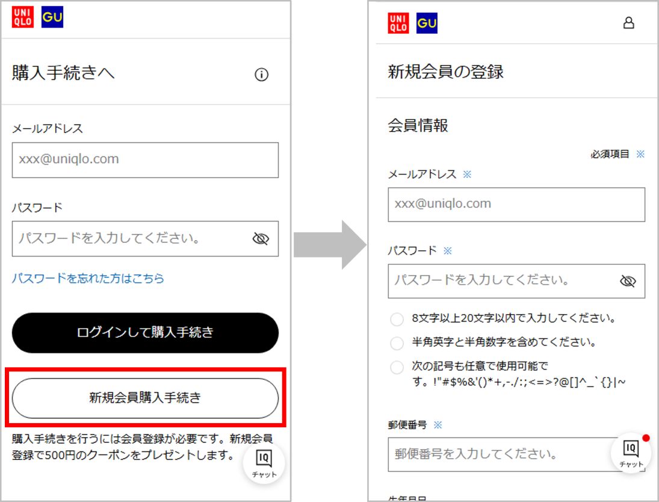
Task: Click the circle beside 次の記号も任意で使用可能
Action: click(397, 367)
